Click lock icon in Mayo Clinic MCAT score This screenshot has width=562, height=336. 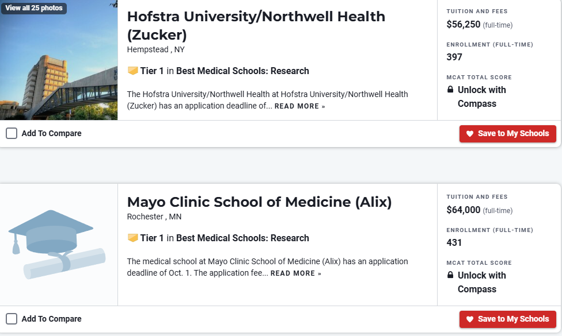click(x=450, y=276)
